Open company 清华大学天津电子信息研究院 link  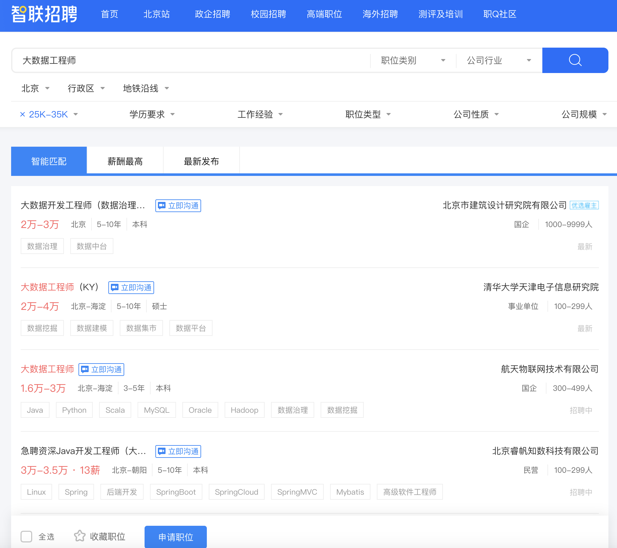click(541, 287)
